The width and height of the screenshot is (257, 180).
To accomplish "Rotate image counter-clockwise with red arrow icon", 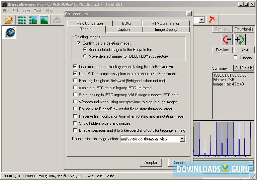I will (x=227, y=40).
